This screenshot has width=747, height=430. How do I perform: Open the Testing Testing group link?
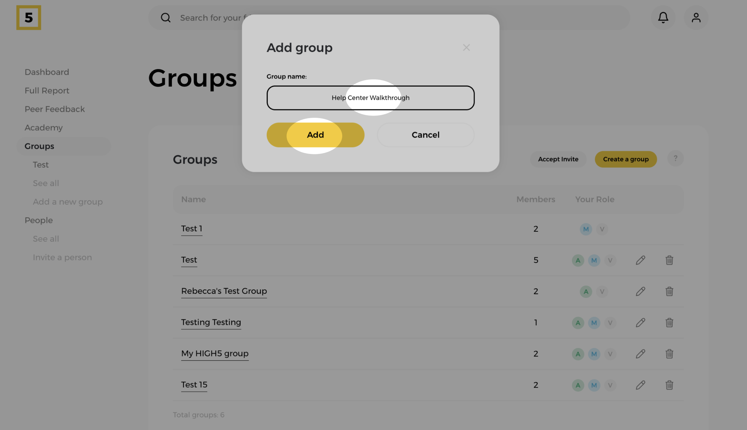pos(211,322)
